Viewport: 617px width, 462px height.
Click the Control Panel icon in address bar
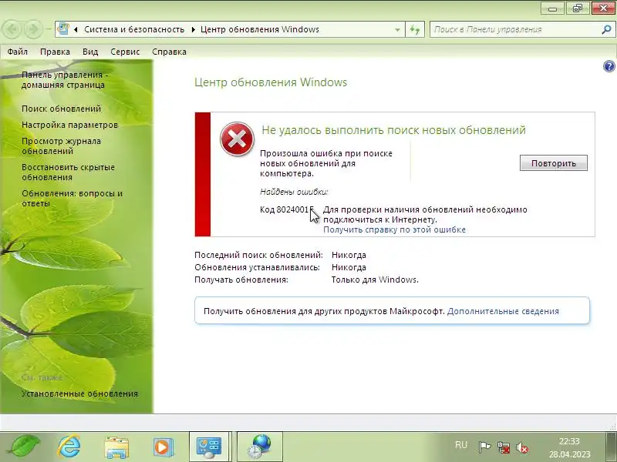(63, 29)
